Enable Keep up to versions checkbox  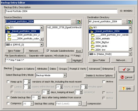point(8,82)
